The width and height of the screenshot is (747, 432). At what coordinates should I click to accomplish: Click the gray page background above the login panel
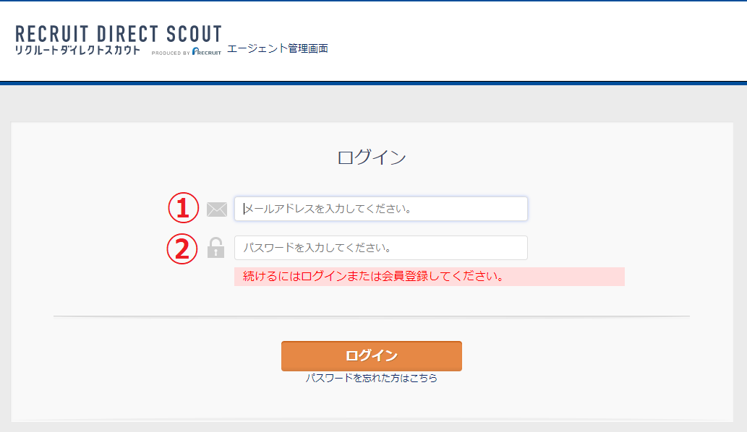(x=373, y=104)
